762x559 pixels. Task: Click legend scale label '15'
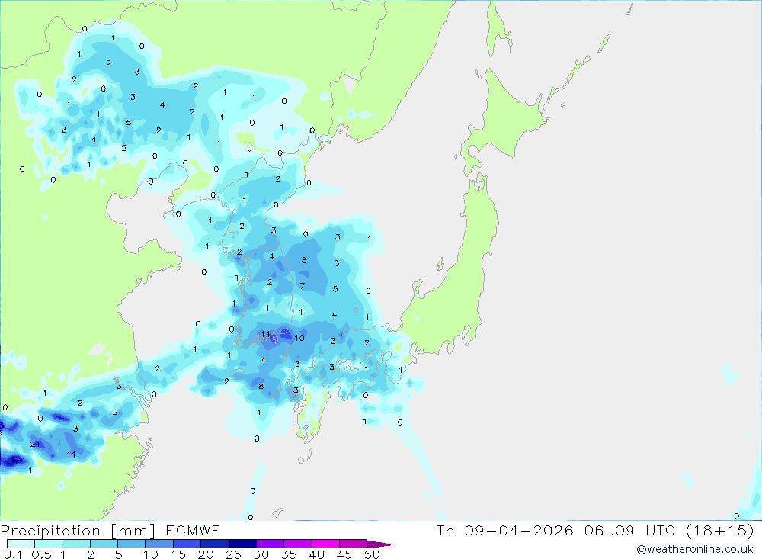click(x=178, y=554)
